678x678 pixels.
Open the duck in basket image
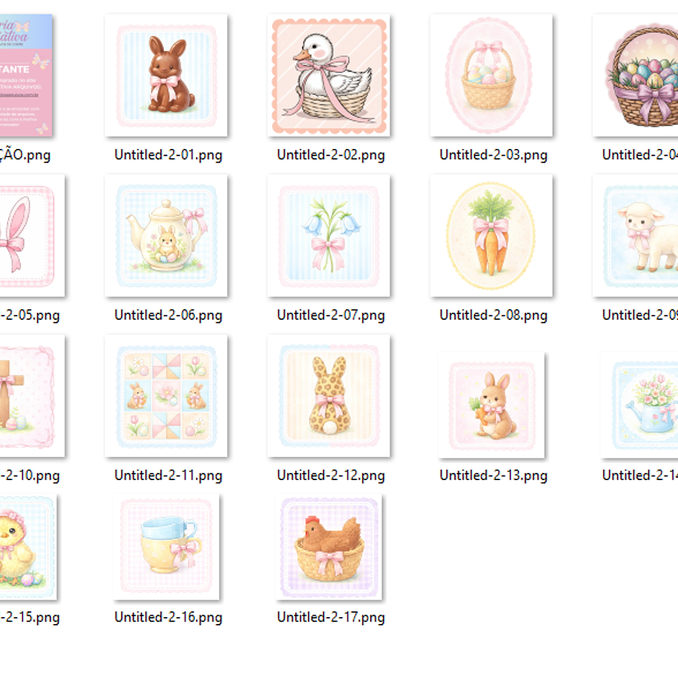pos(329,75)
